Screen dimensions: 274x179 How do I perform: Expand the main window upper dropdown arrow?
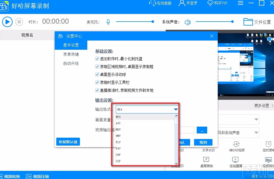(256, 119)
